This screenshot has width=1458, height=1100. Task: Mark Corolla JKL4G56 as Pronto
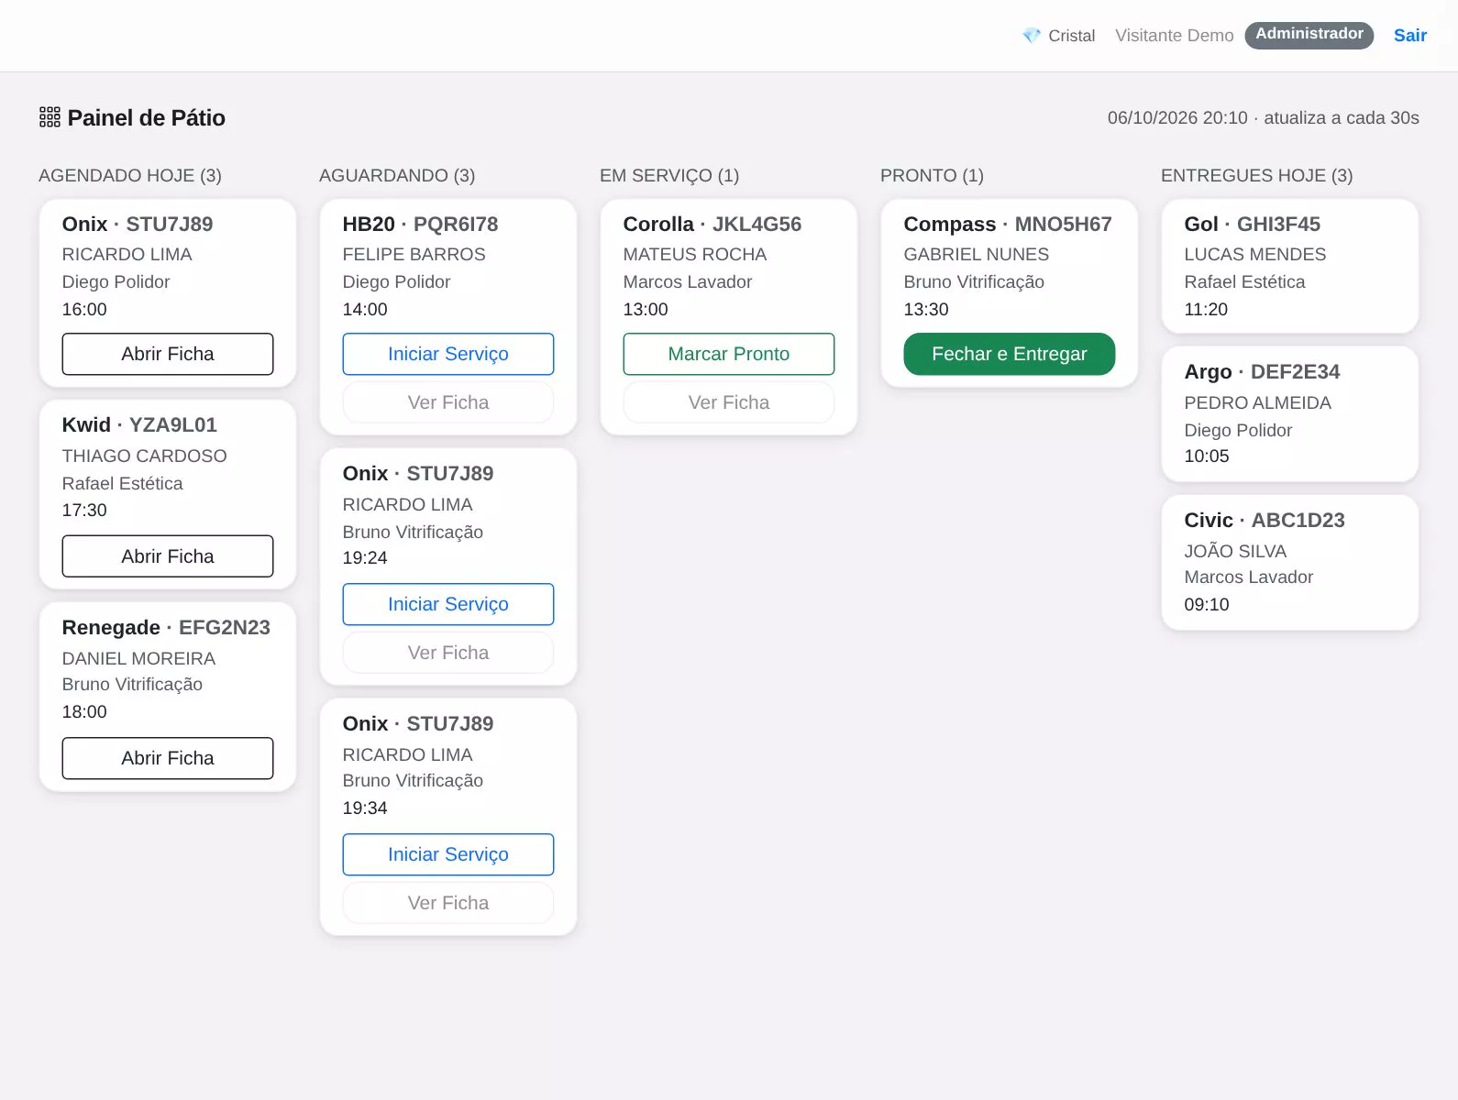pos(729,354)
